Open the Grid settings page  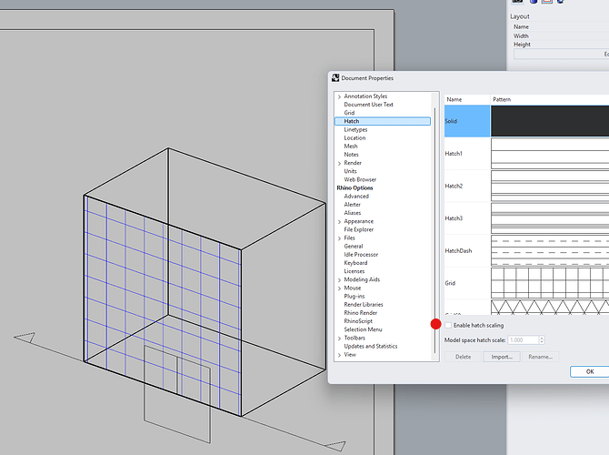(x=349, y=113)
